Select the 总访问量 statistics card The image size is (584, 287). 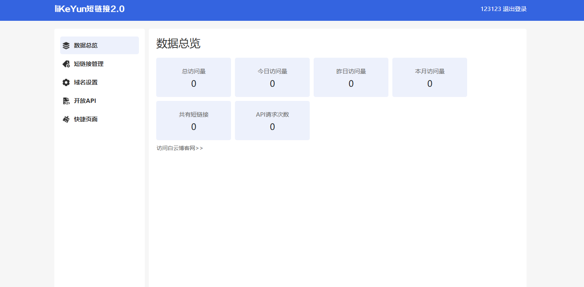(193, 77)
